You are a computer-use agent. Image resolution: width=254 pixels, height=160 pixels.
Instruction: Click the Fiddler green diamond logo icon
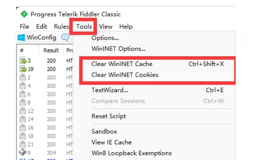pos(24,14)
